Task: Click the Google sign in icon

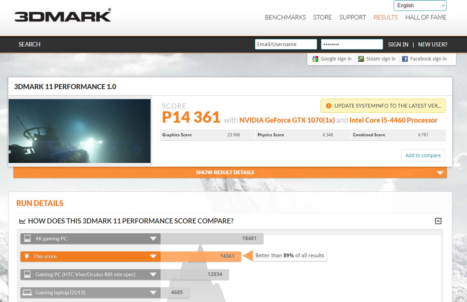Action: (315, 59)
